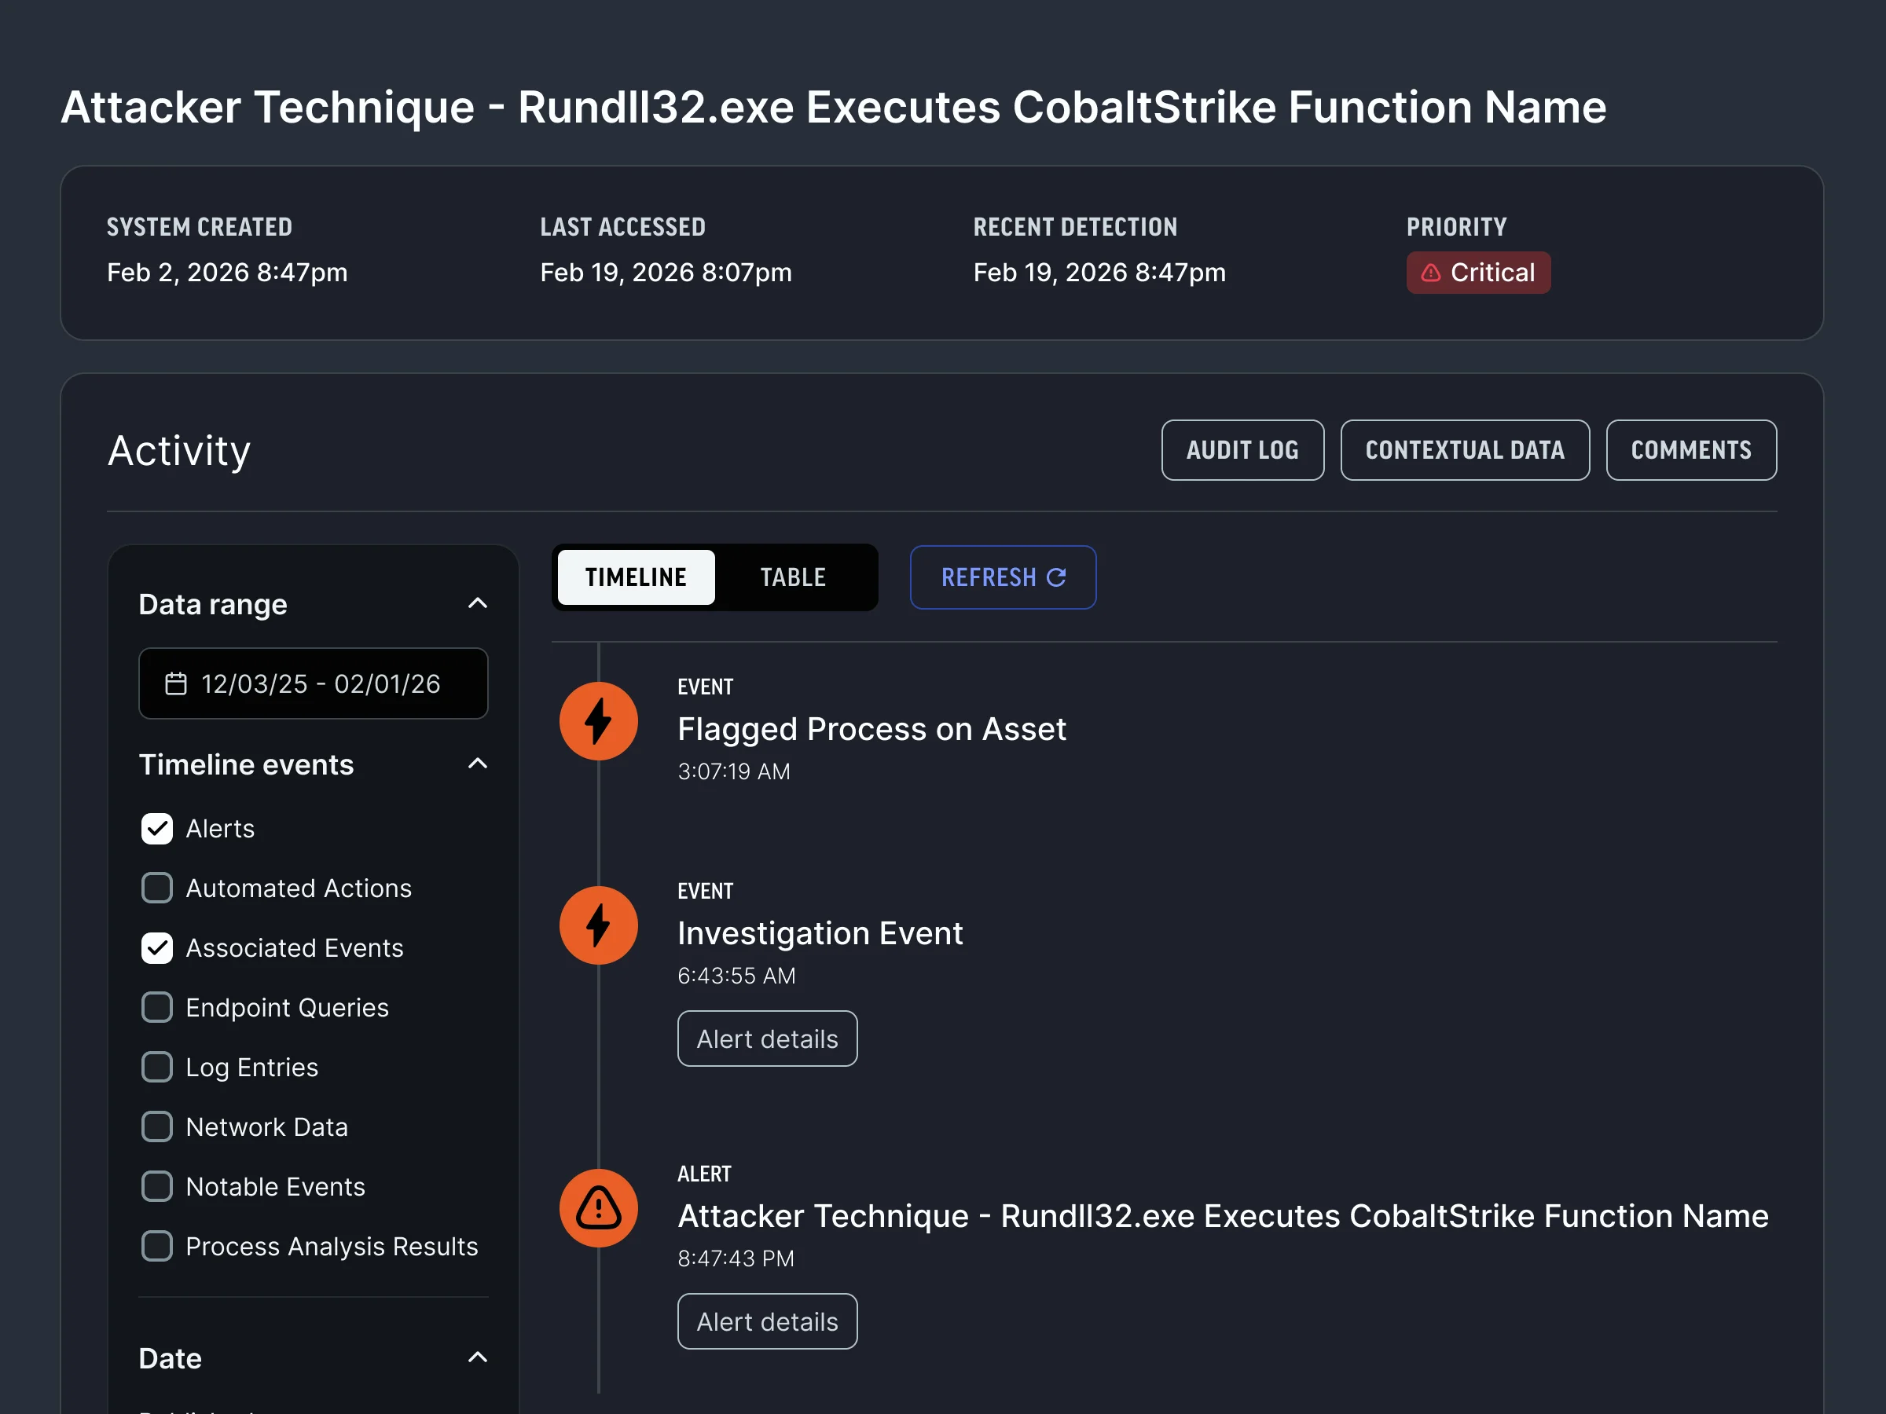This screenshot has width=1886, height=1414.
Task: Open the 12/03/25 - 02/01/26 date range picker
Action: pyautogui.click(x=313, y=683)
